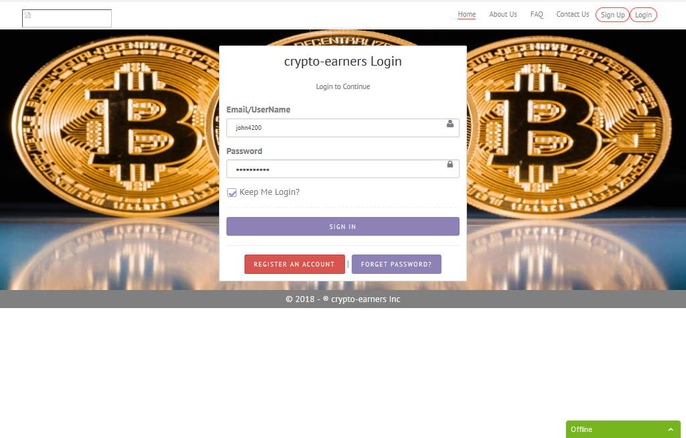Screen dimensions: 686x438
Task: Click the broken logo image in header
Action: (x=67, y=18)
